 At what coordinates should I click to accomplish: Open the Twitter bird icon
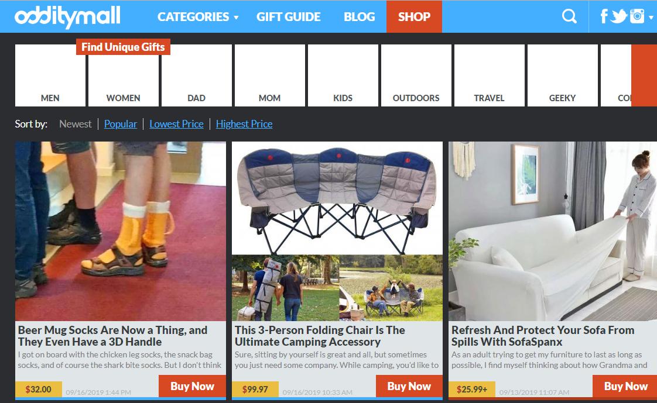[618, 16]
